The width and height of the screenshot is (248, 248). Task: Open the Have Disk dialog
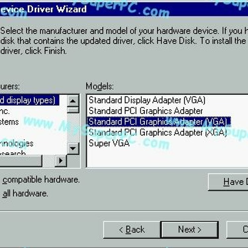point(228,182)
